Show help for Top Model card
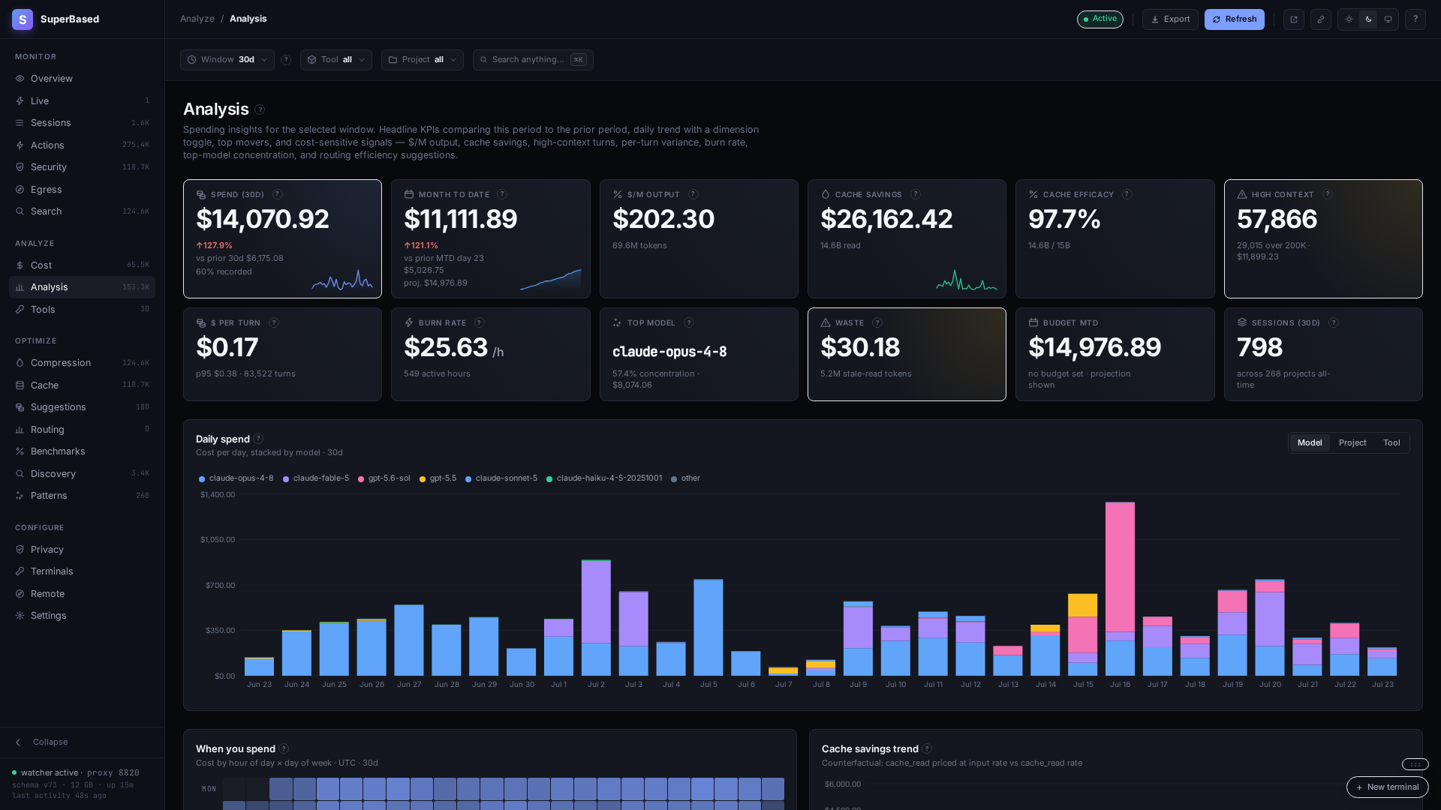Screen dimensions: 1441x810 pyautogui.click(x=689, y=322)
